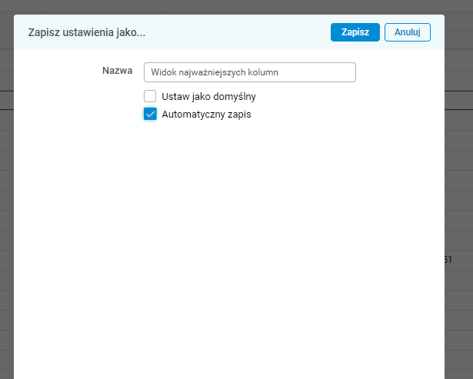
Task: Click the 'Nazwa' field label
Action: click(x=118, y=71)
